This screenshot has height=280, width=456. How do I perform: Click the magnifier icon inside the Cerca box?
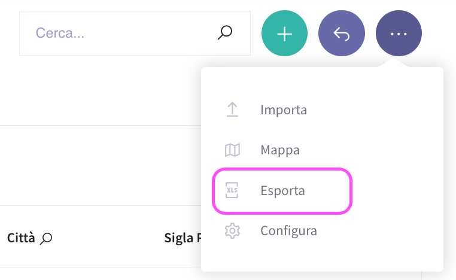(x=225, y=32)
